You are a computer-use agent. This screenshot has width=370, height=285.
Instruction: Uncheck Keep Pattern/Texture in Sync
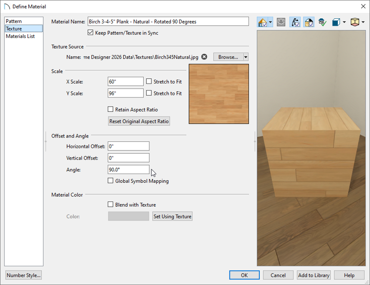tap(91, 32)
